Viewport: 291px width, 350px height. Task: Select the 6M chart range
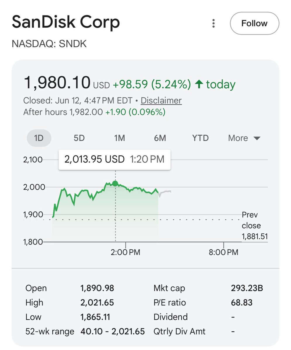click(160, 138)
